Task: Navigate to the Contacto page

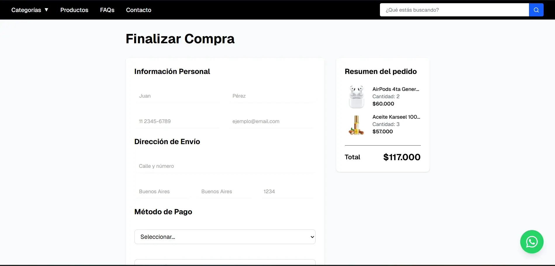Action: click(x=139, y=10)
